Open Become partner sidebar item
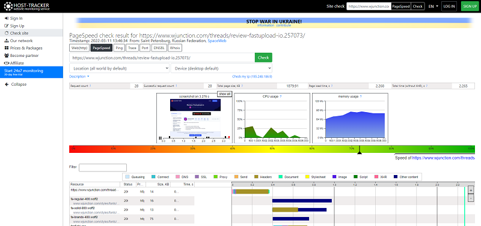The width and height of the screenshot is (481, 226). (22, 56)
